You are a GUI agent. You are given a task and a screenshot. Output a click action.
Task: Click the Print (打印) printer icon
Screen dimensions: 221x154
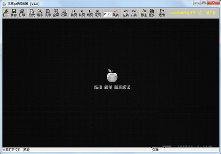pyautogui.click(x=22, y=13)
